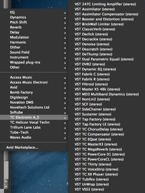Select VST TC ChorusDelay (stereo)

99,129
